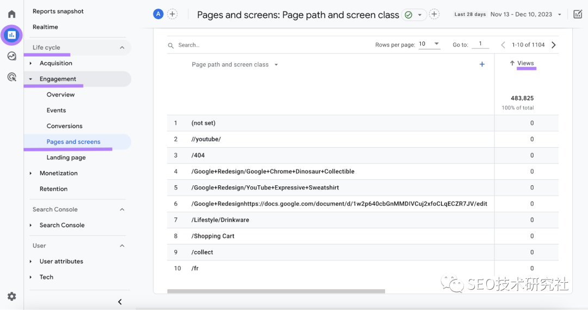588x310 pixels.
Task: Open the Realtime report
Action: point(45,27)
